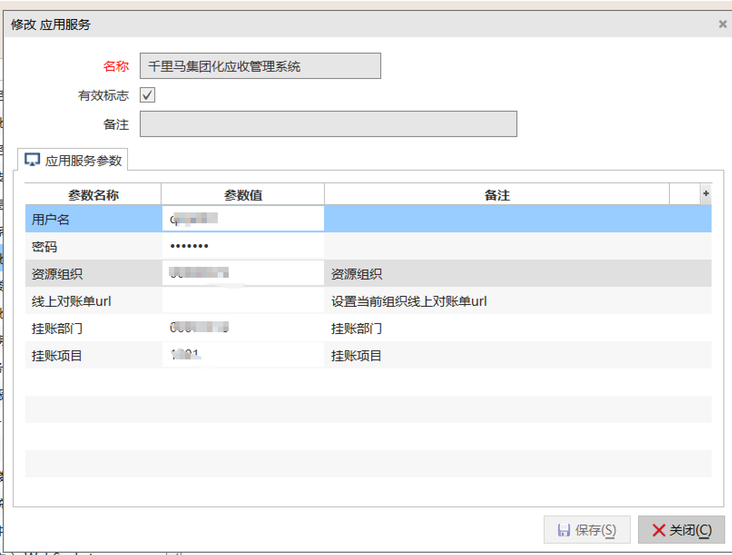This screenshot has height=555, width=732.
Task: Click the 名称 input field
Action: (x=260, y=66)
